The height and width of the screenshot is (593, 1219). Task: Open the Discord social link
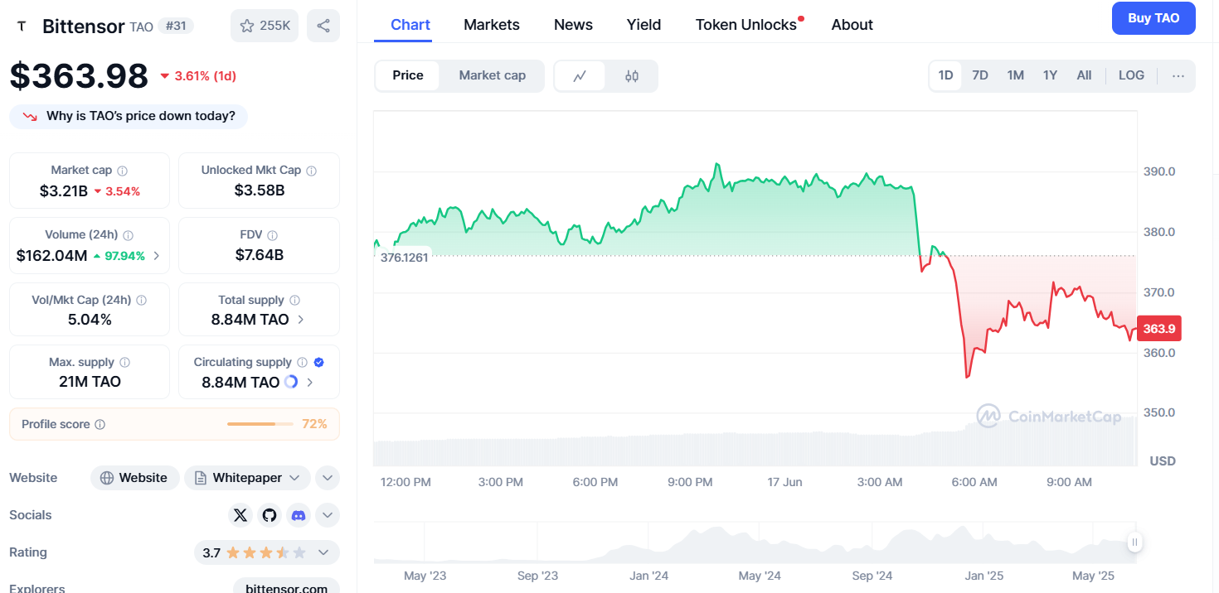coord(299,515)
